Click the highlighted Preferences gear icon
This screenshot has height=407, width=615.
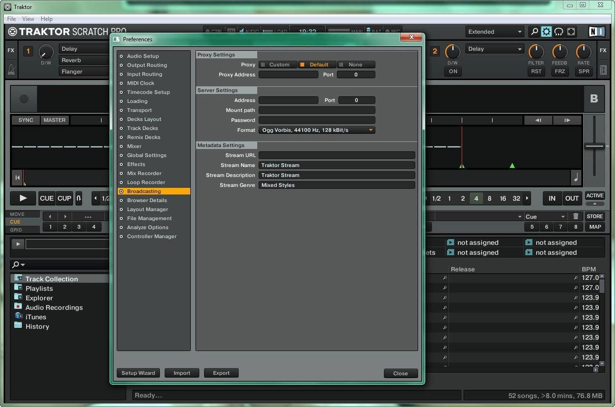tap(547, 32)
